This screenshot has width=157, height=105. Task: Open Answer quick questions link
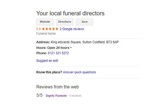click(80, 72)
